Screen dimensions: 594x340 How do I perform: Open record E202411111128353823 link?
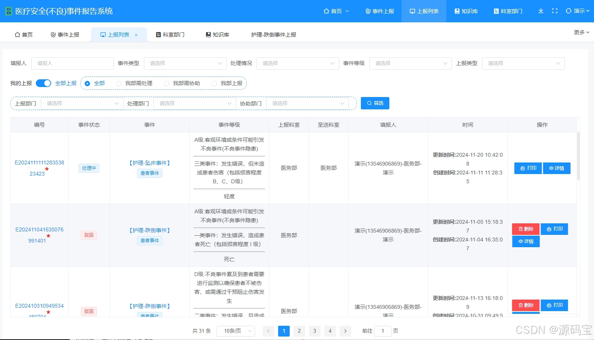(x=39, y=168)
